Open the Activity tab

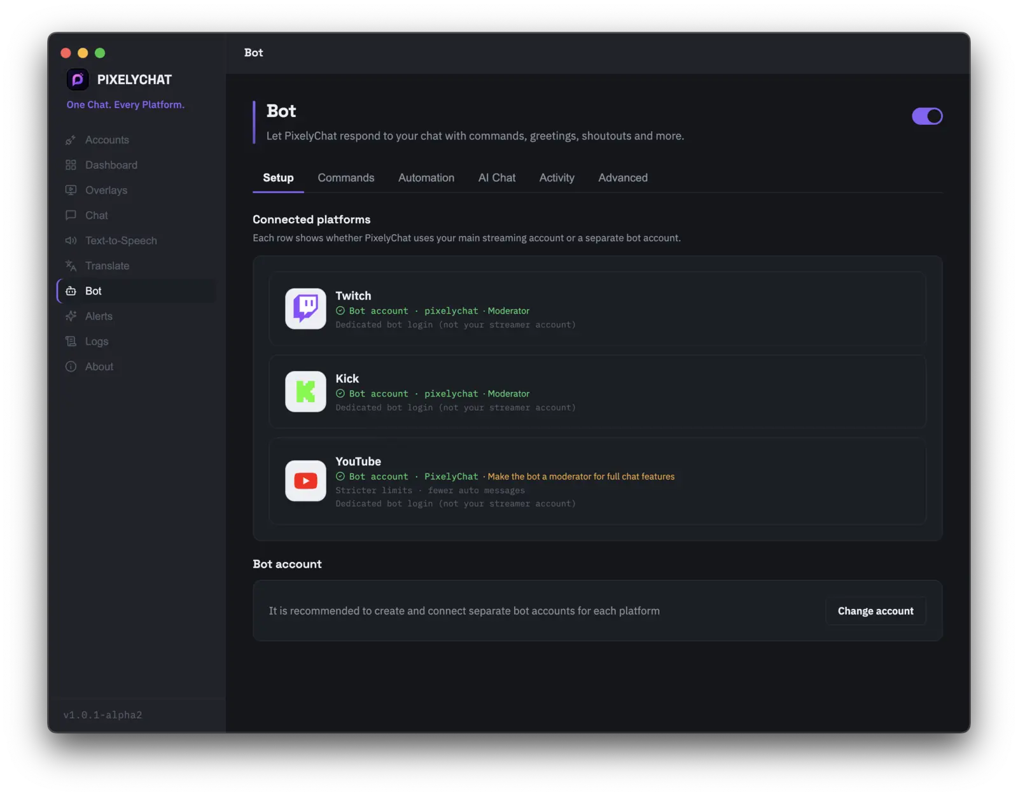557,178
